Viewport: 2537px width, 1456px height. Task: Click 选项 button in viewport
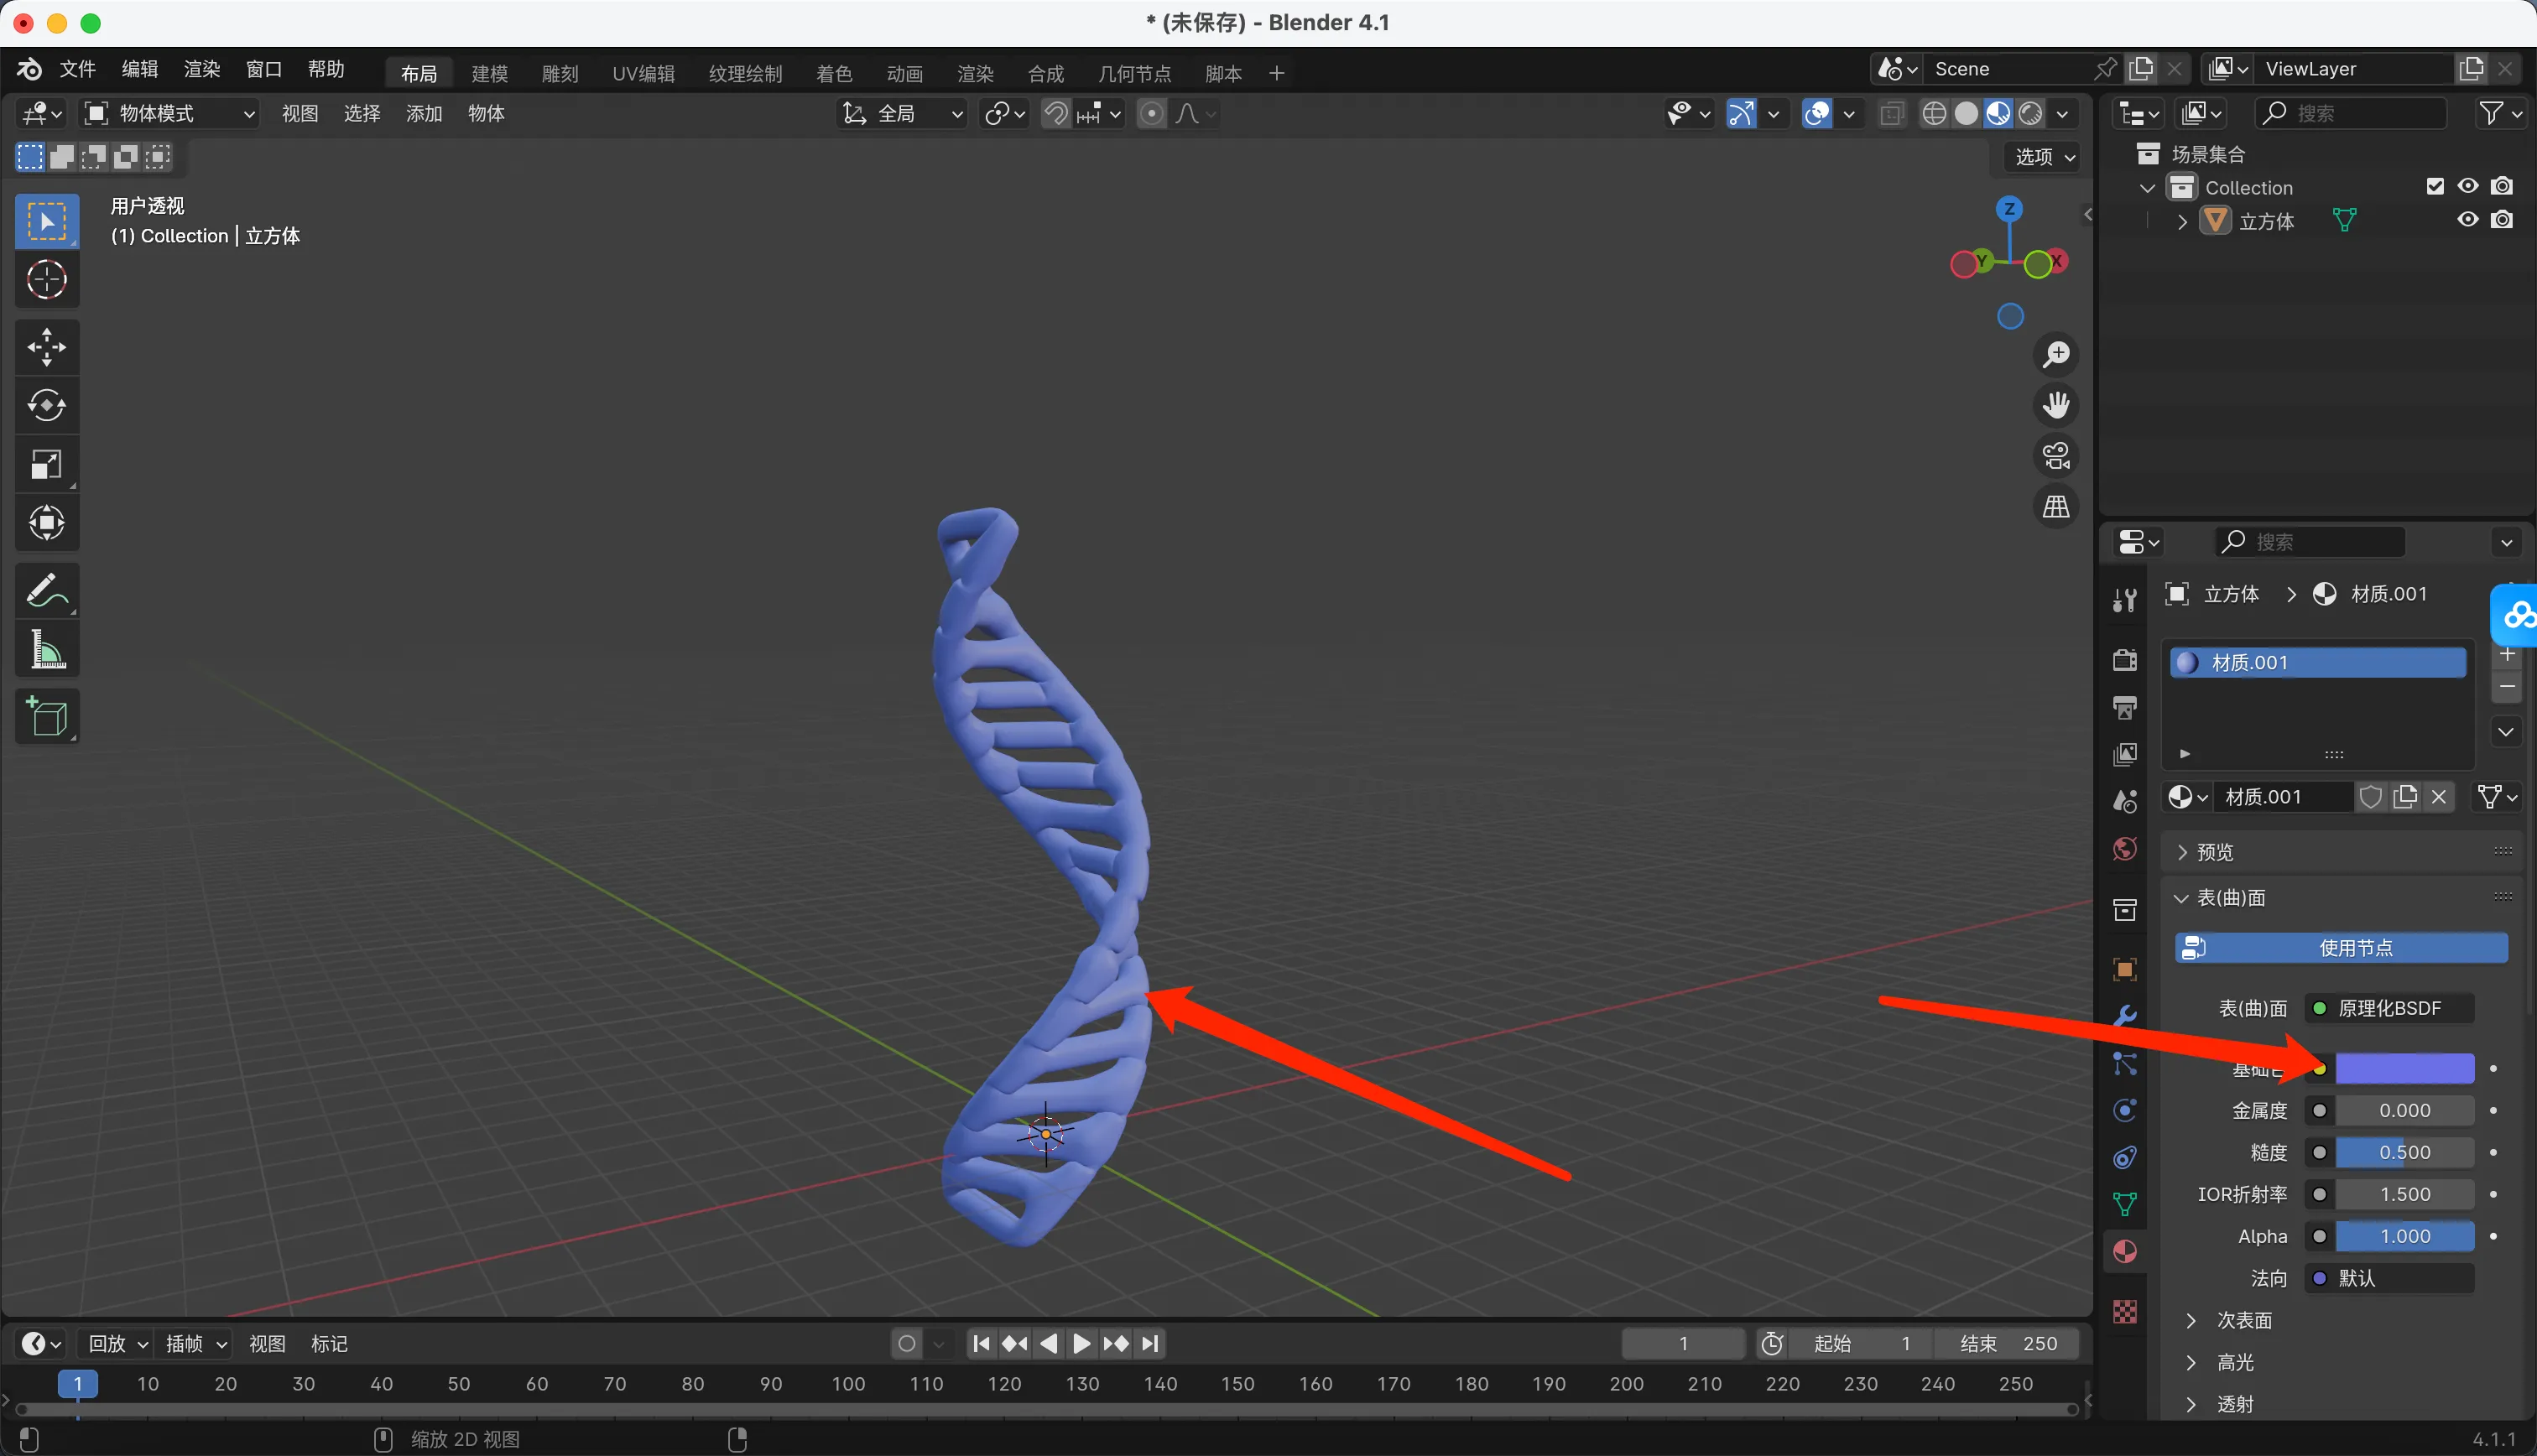[2043, 157]
